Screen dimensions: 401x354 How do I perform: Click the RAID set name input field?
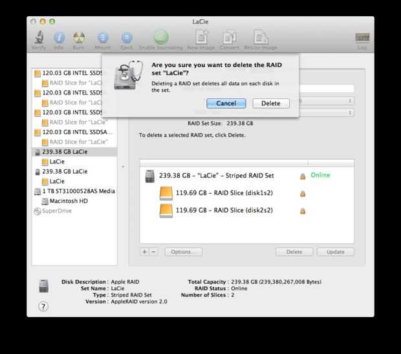pyautogui.click(x=327, y=88)
